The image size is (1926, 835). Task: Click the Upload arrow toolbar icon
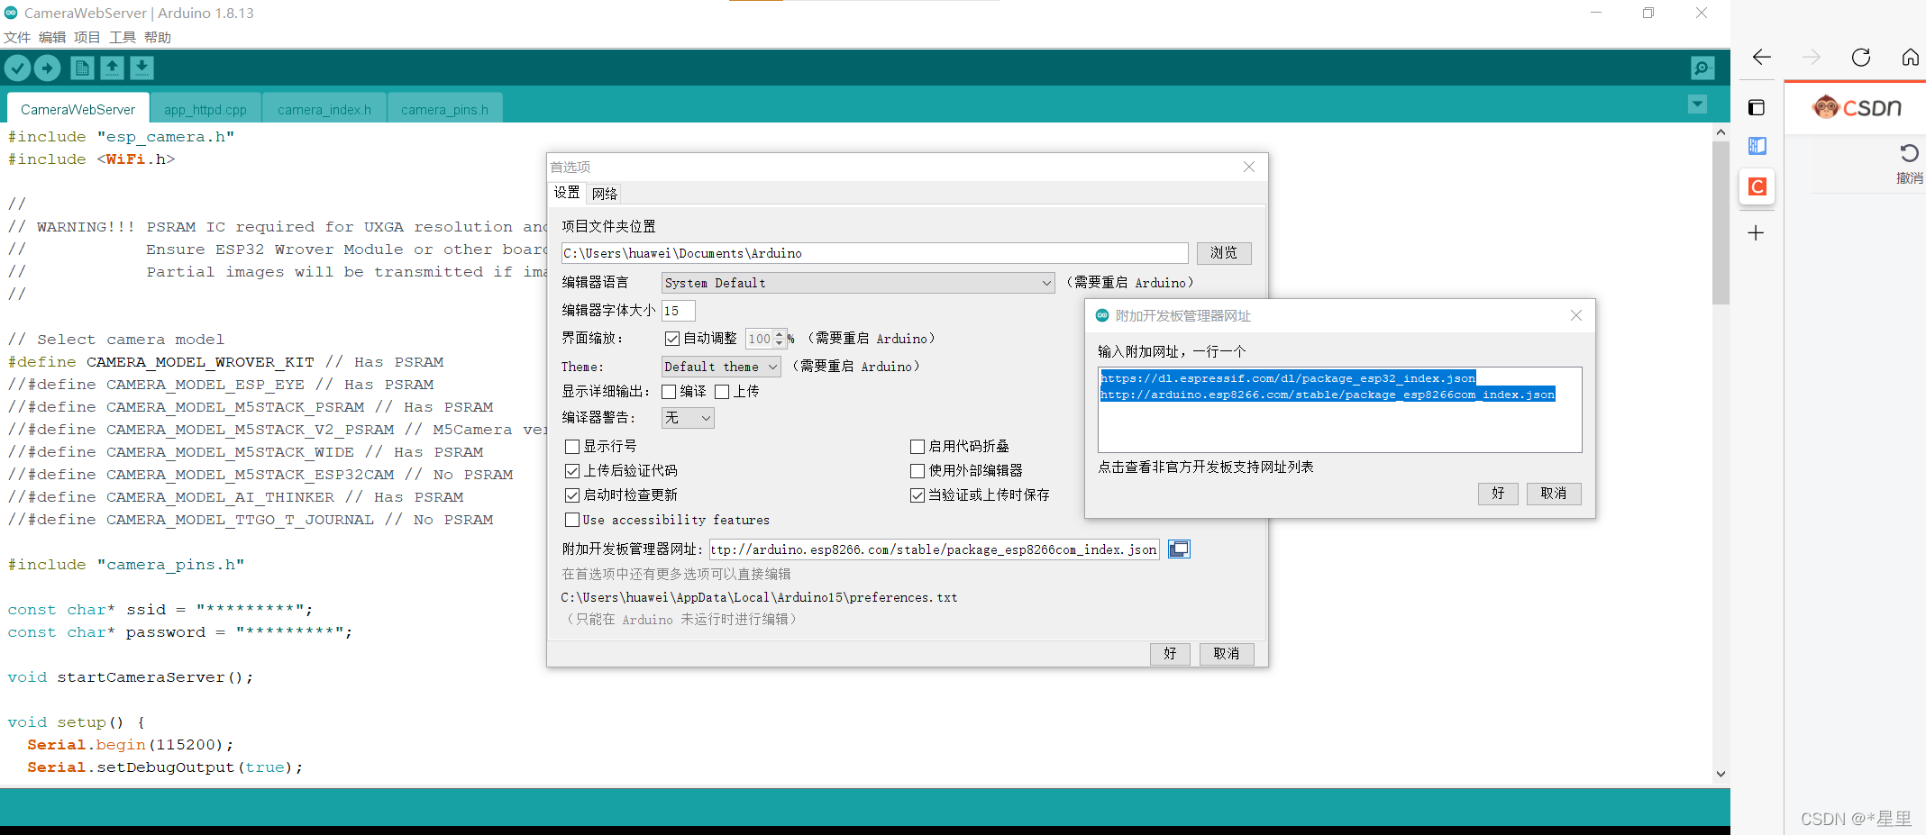pyautogui.click(x=47, y=68)
